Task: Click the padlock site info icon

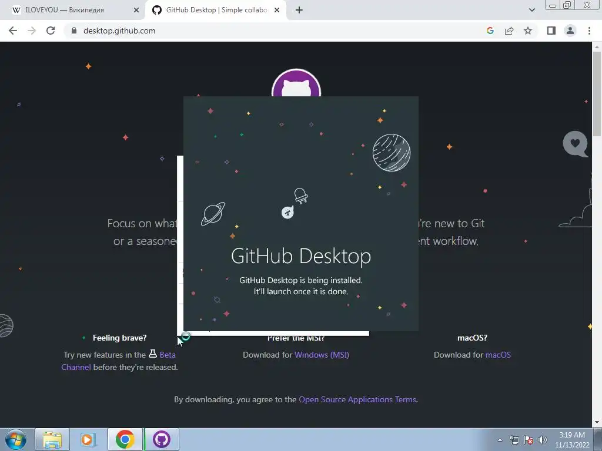Action: (x=74, y=31)
